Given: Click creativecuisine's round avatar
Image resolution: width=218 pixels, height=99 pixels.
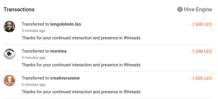Looking at the screenshot, I should pyautogui.click(x=9, y=80).
